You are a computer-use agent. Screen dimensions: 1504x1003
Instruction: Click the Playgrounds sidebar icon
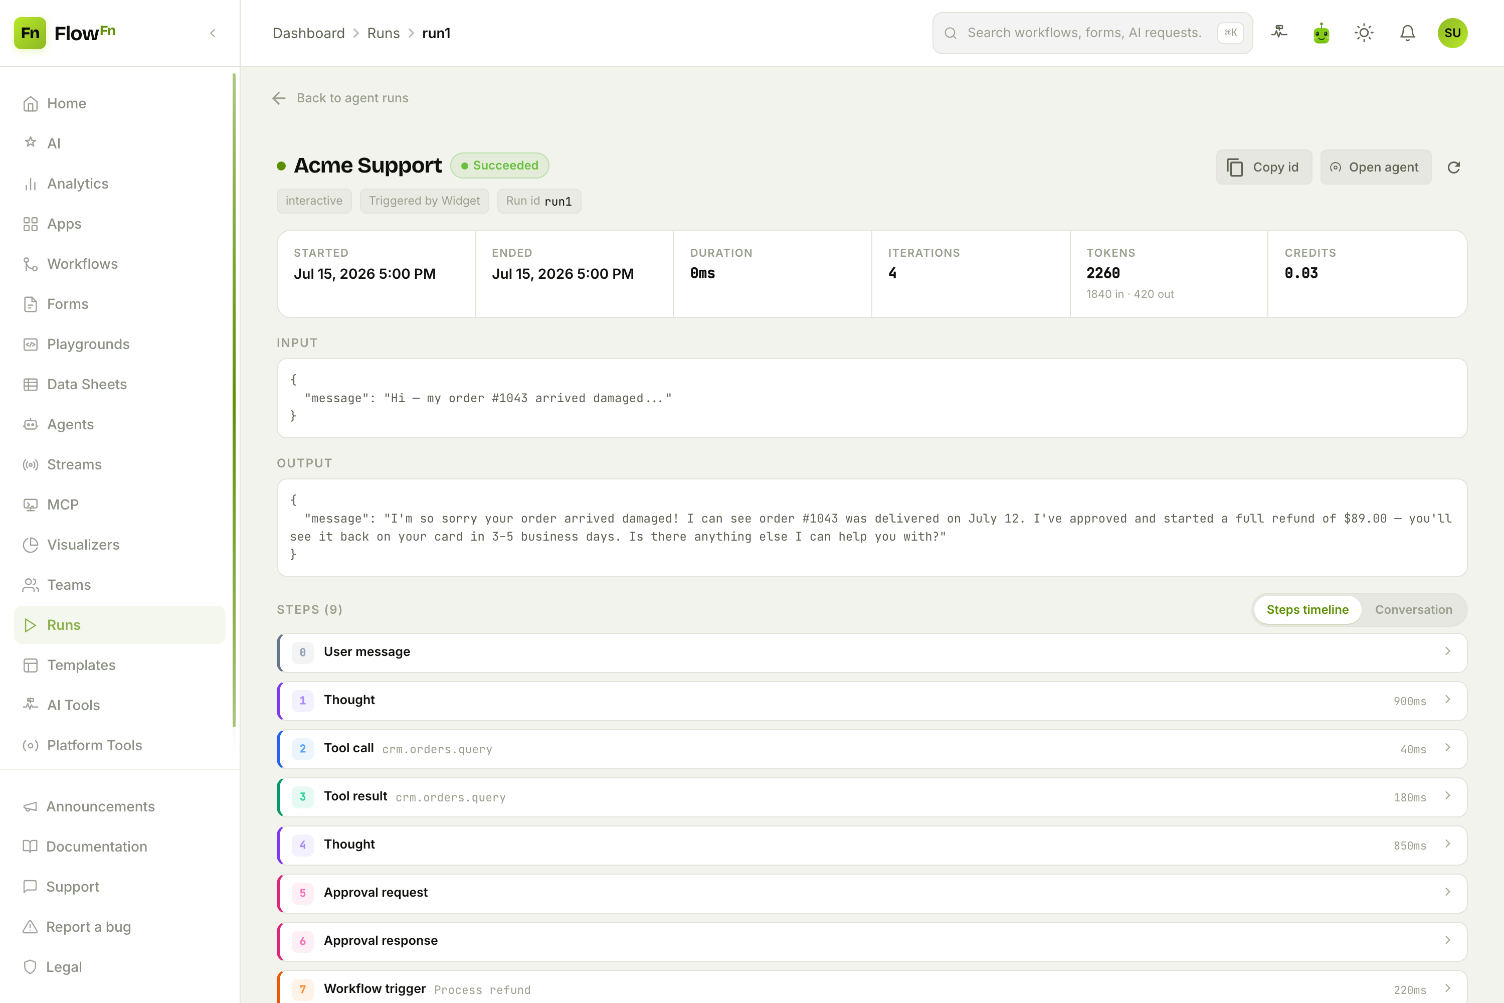[30, 344]
